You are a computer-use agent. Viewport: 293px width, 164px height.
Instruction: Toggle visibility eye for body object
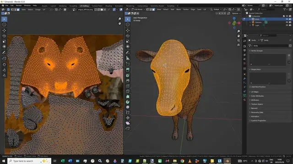(287, 19)
